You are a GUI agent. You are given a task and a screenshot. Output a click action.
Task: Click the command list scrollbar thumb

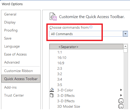125,51
